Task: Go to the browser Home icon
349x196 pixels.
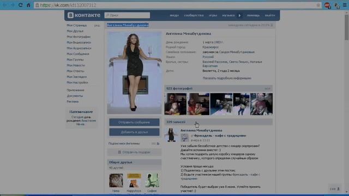Action: pyautogui.click(x=28, y=5)
